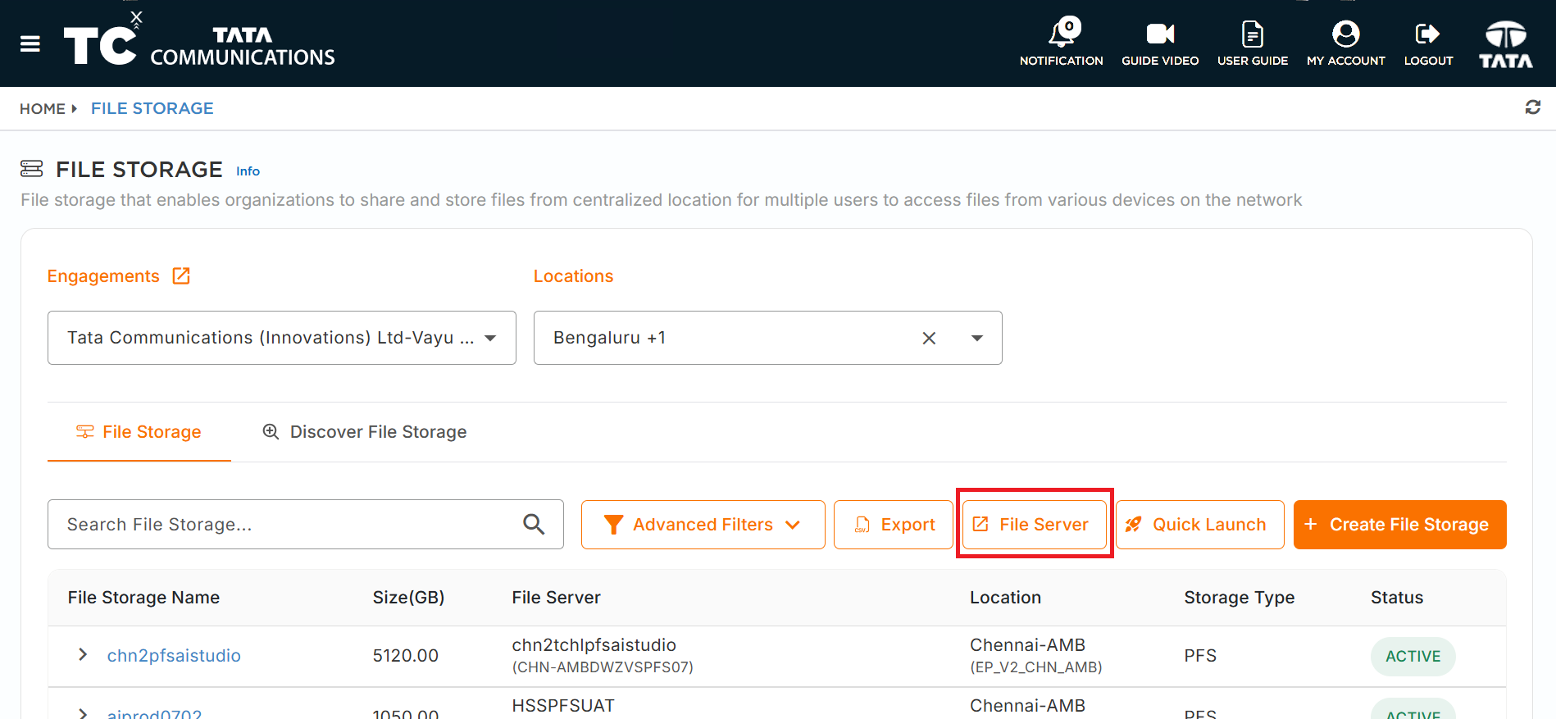Screen dimensions: 1556x719
Task: Expand Advanced Filters dropdown
Action: click(x=703, y=525)
